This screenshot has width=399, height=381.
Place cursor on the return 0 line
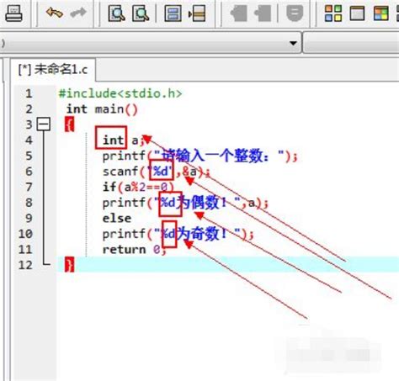tap(134, 250)
